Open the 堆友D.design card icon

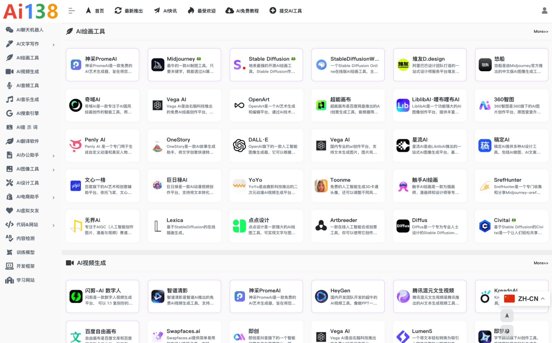pos(403,65)
